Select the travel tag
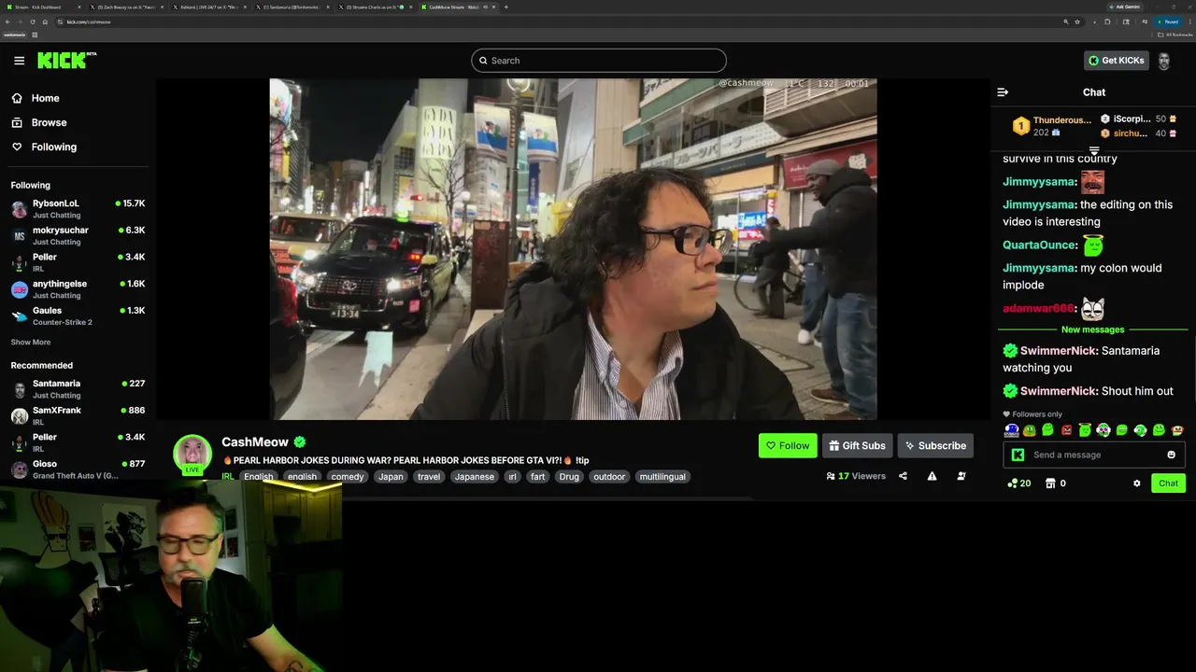Screen dimensions: 1196x672 [x=429, y=477]
